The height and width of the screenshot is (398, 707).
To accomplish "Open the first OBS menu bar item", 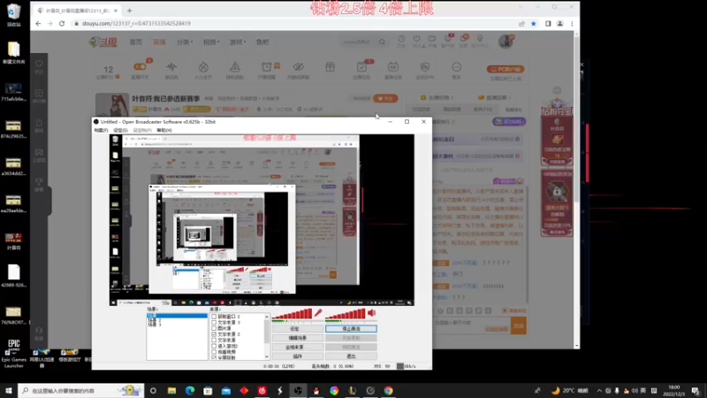I will (x=101, y=130).
